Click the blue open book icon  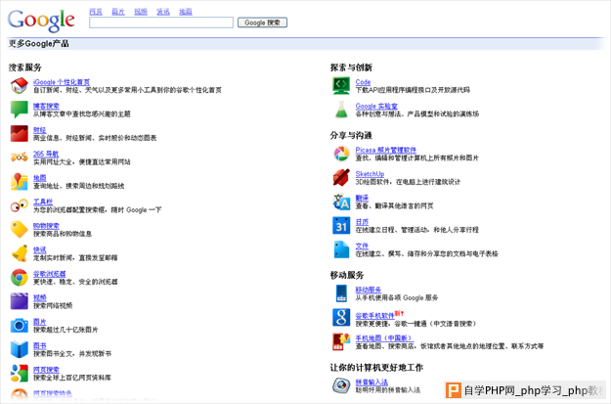click(x=20, y=349)
